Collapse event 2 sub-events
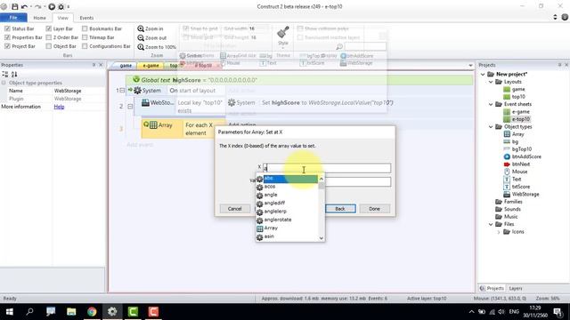Image resolution: width=570 pixels, height=320 pixels. pyautogui.click(x=130, y=107)
